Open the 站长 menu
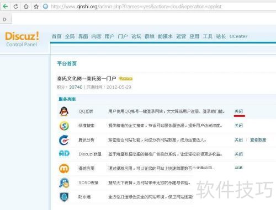Image resolution: width=276 pixels, height=210 pixels. (221, 36)
